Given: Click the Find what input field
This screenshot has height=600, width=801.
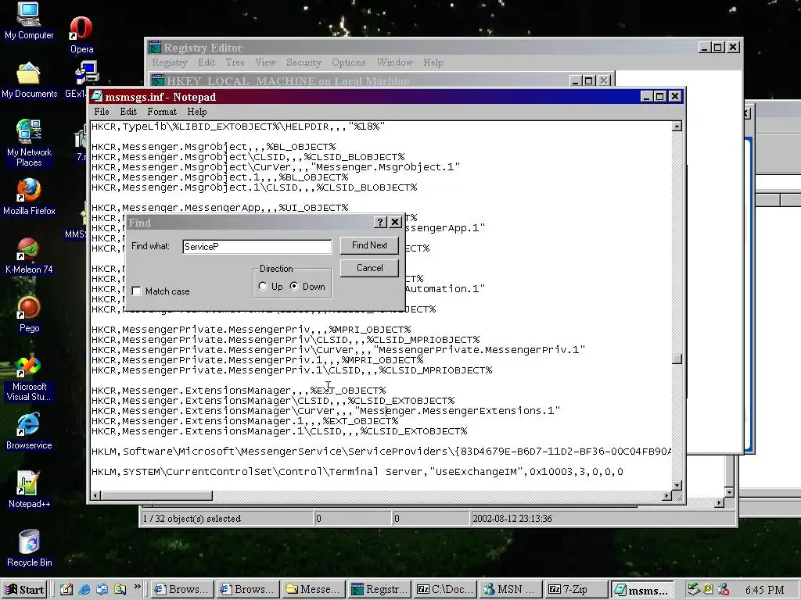Looking at the screenshot, I should tap(257, 246).
